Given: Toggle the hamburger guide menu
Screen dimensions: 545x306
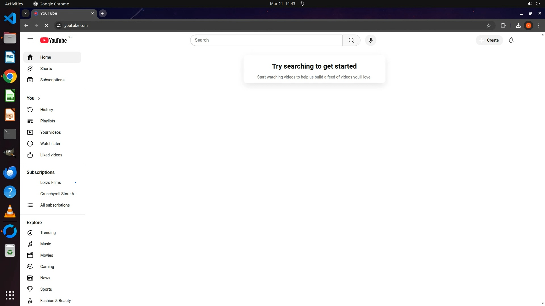Looking at the screenshot, I should tap(30, 40).
